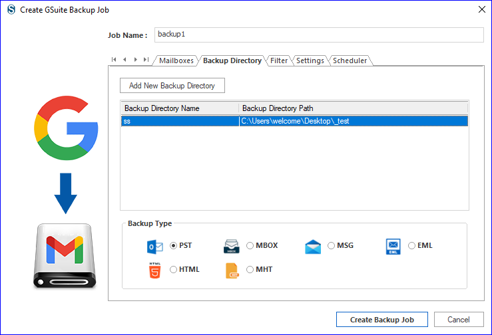Open the Settings tab
The height and width of the screenshot is (335, 492).
(x=310, y=60)
